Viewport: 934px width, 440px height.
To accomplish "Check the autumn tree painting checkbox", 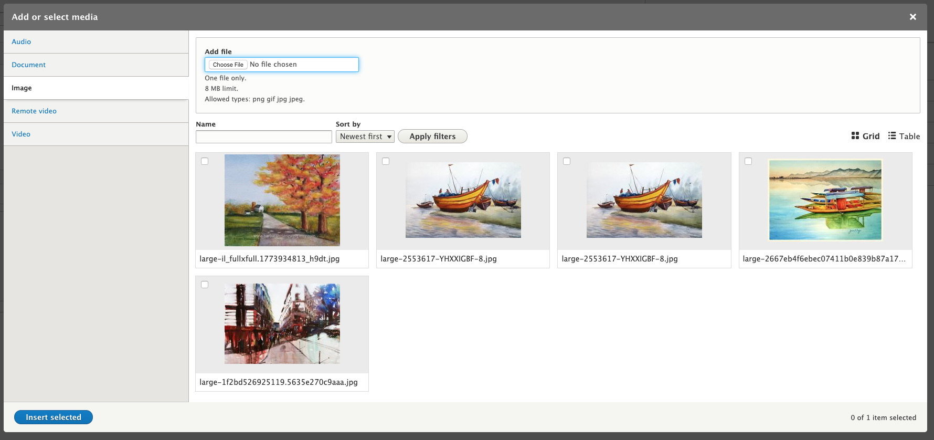I will click(205, 161).
